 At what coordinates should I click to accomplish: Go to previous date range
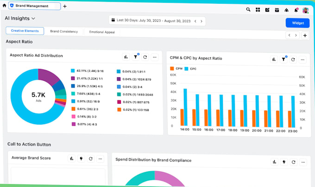pos(195,21)
